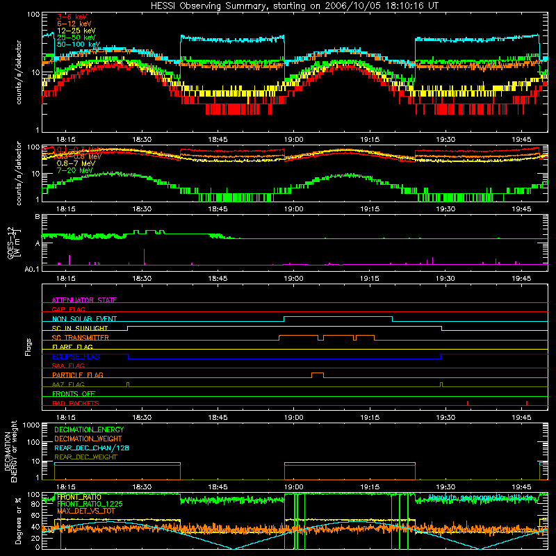Click the DECIMATION_WEIGHT legend label
This screenshot has height=556, width=556.
88,439
